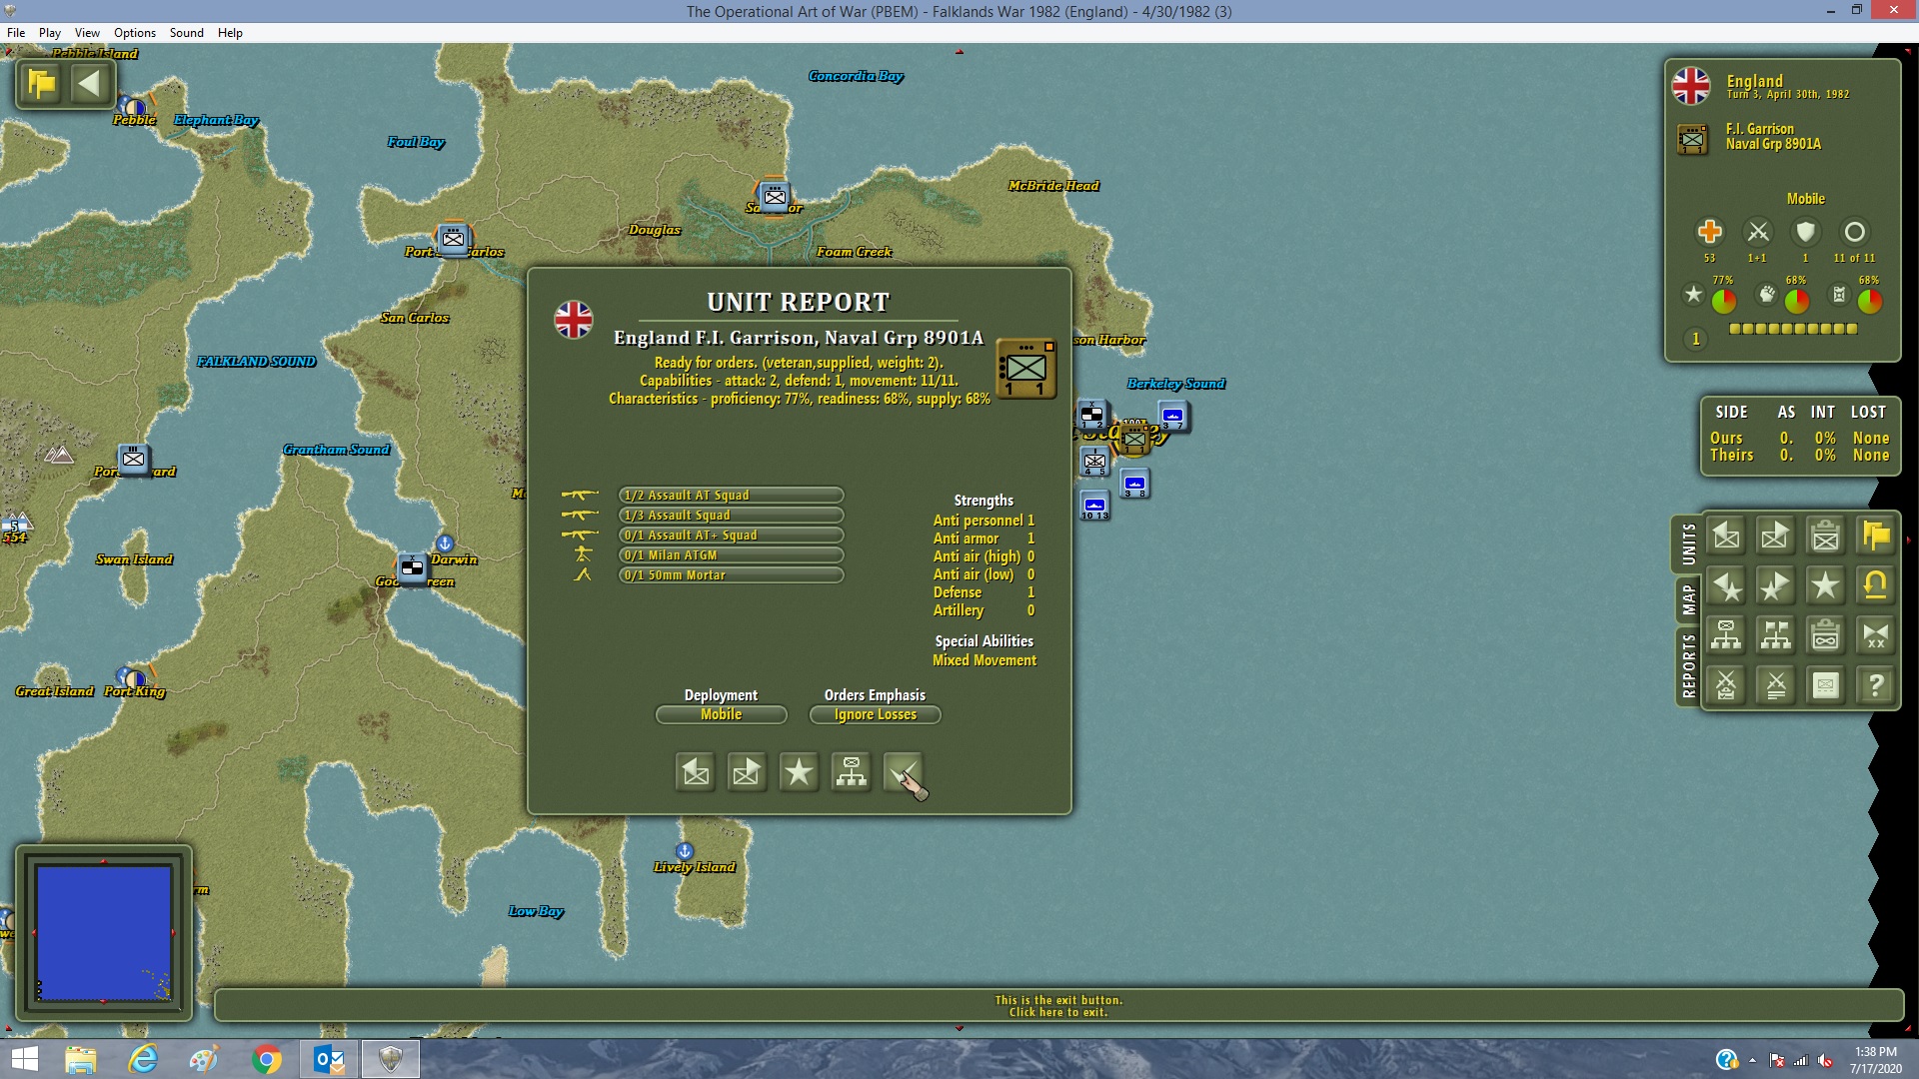Open the Sound menu
Image resolution: width=1919 pixels, height=1079 pixels.
coord(187,33)
